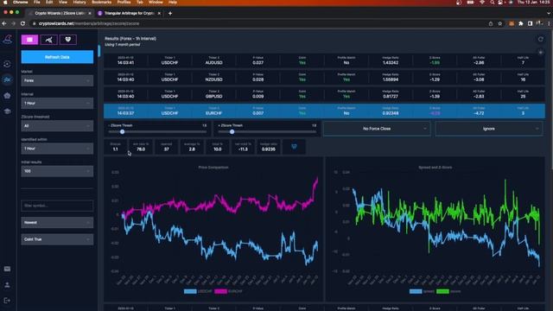Viewport: 553px width, 311px height.
Task: Open the Apple menu
Action: pos(5,2)
